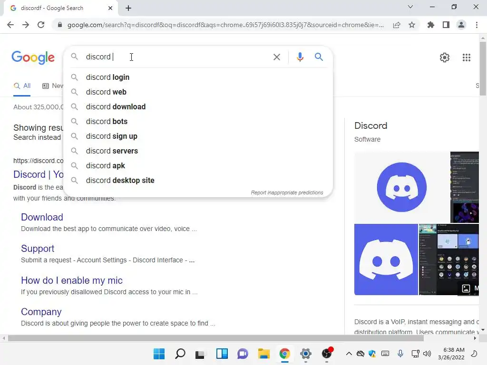
Task: Open the Widgets taskbar icon
Action: click(222, 354)
